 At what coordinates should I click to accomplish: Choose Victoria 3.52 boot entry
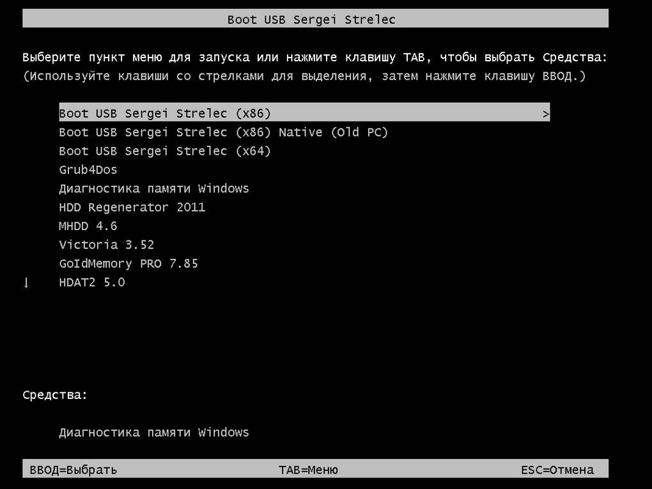click(107, 244)
